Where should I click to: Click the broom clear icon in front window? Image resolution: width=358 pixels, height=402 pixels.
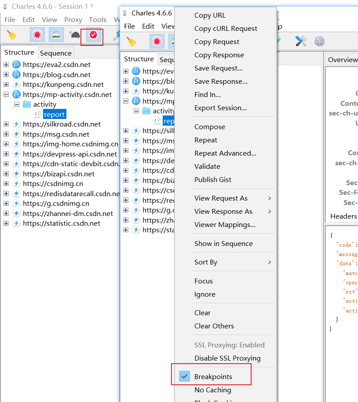pos(131,41)
